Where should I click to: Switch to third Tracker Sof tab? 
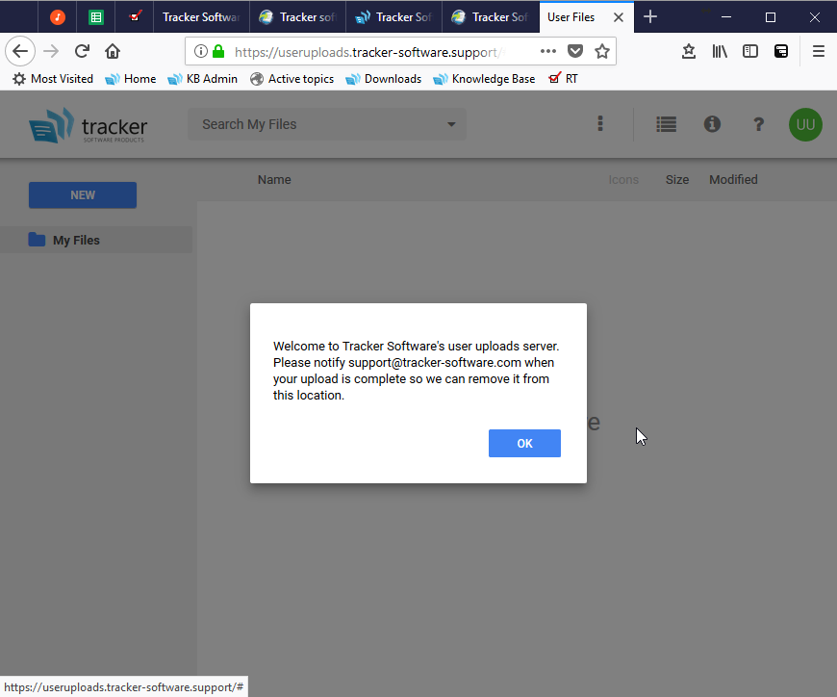(x=393, y=17)
